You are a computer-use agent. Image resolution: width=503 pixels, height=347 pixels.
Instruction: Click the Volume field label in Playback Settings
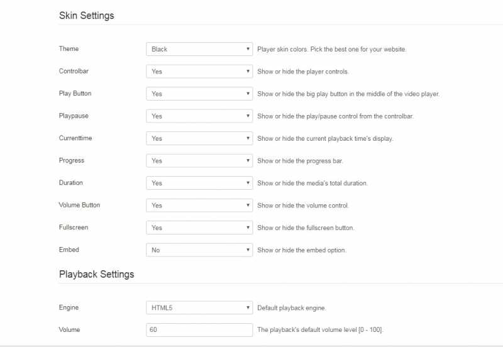click(69, 329)
